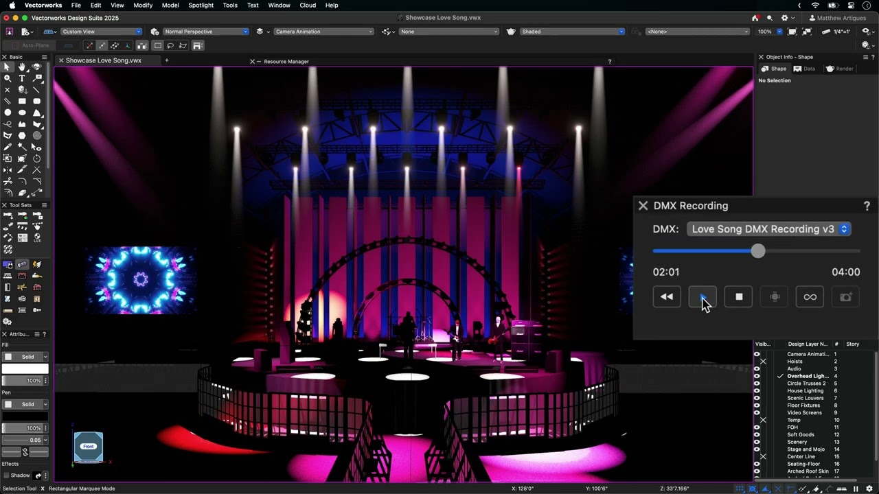
Task: Select the Text tool in Basic palette
Action: coord(22,78)
